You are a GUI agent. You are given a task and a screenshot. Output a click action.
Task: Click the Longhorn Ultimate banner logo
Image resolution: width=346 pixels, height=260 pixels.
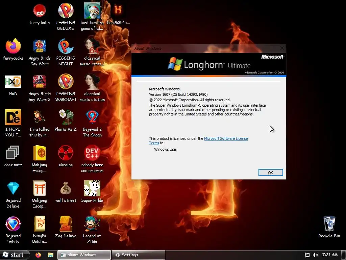(209, 64)
